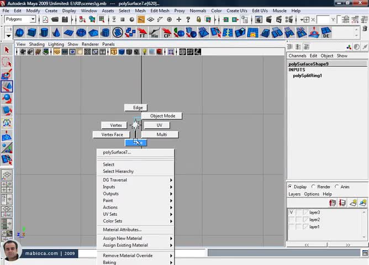This screenshot has height=265, width=369.
Task: Choose Vertex Face in marking menu
Action: tap(112, 135)
